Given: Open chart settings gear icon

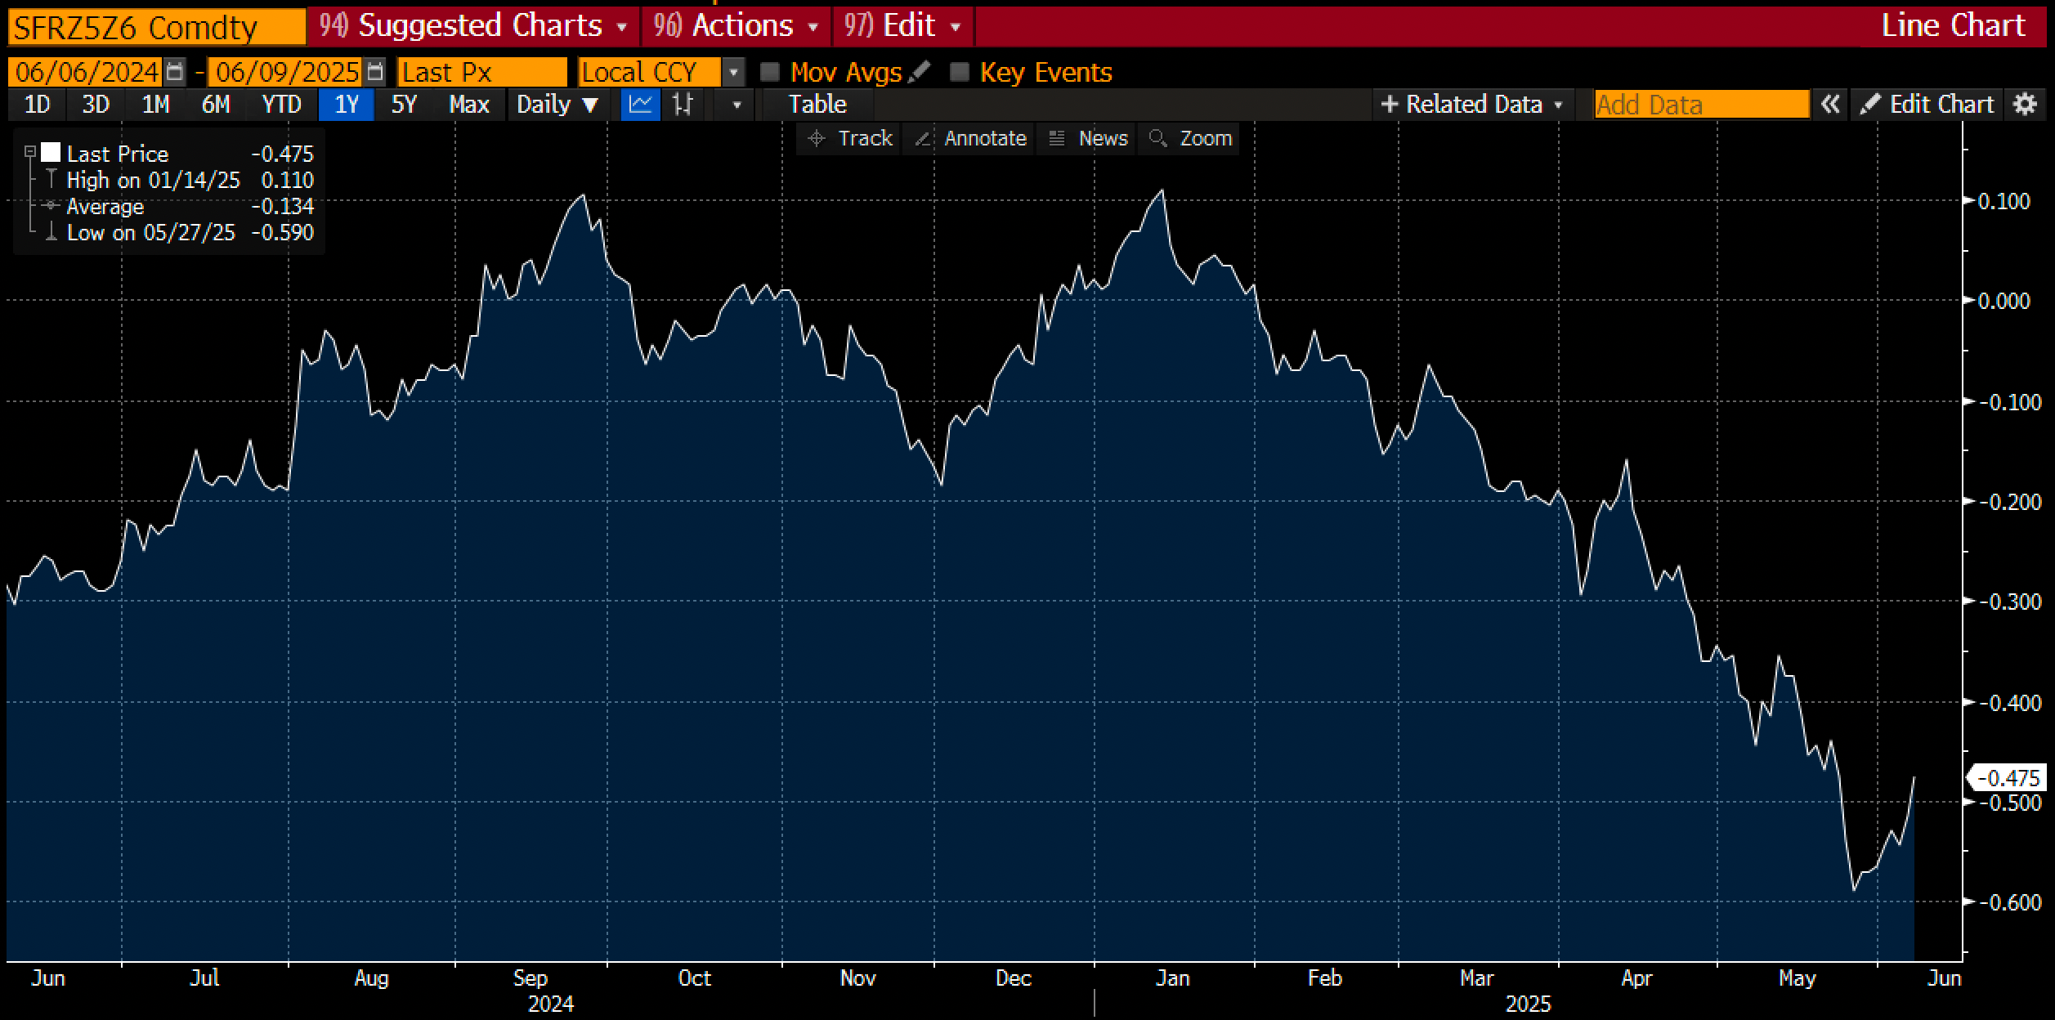Looking at the screenshot, I should click(x=2025, y=105).
